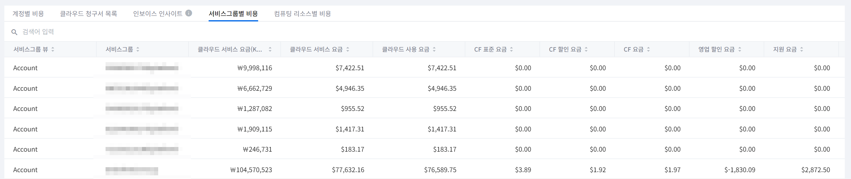This screenshot has width=851, height=179.
Task: Sort by 지원 요금 column arrows
Action: coord(801,49)
